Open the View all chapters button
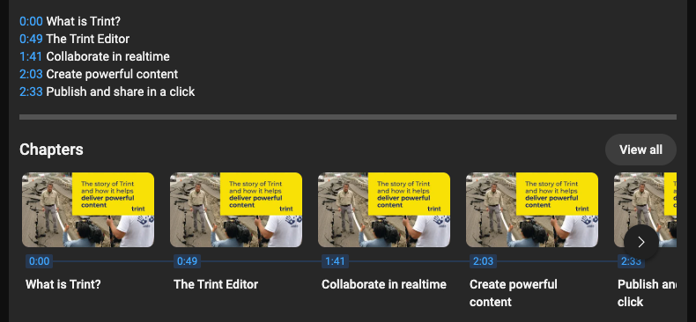Viewport: 696px width, 322px height. tap(640, 150)
